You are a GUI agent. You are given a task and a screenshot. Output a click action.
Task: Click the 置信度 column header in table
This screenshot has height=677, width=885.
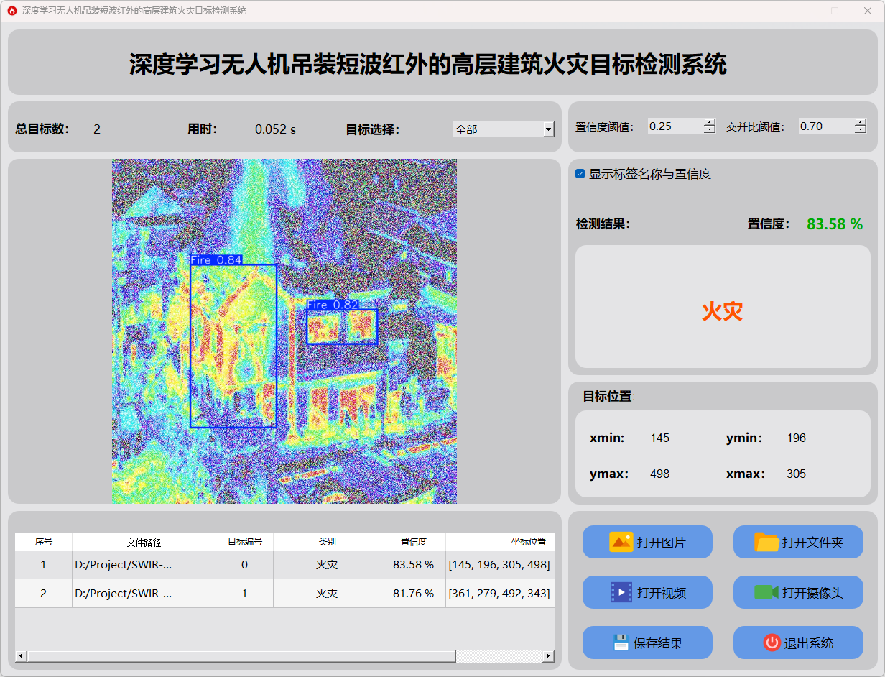pyautogui.click(x=413, y=542)
